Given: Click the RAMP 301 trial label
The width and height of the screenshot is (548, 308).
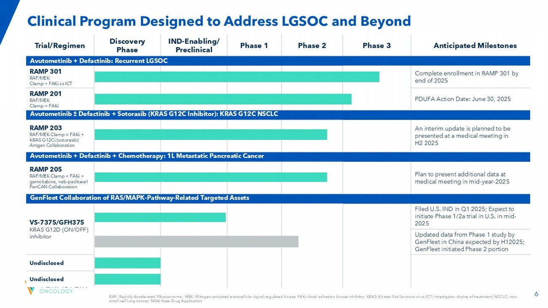Looking at the screenshot, I should pos(46,72).
